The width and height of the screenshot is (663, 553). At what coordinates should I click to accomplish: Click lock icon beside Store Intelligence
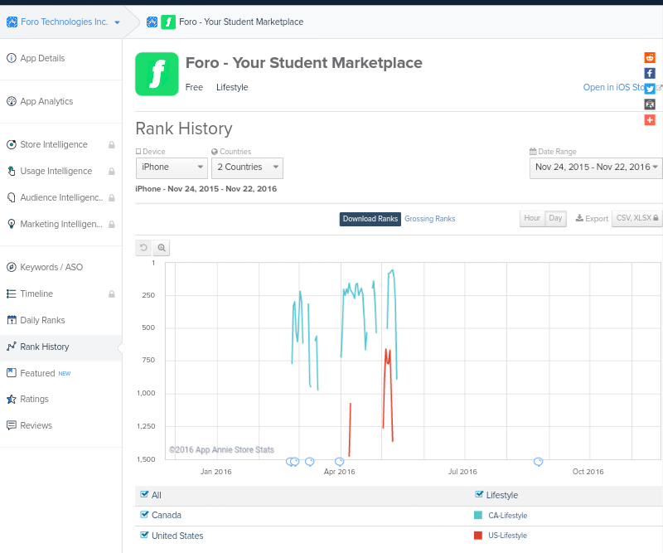(112, 145)
